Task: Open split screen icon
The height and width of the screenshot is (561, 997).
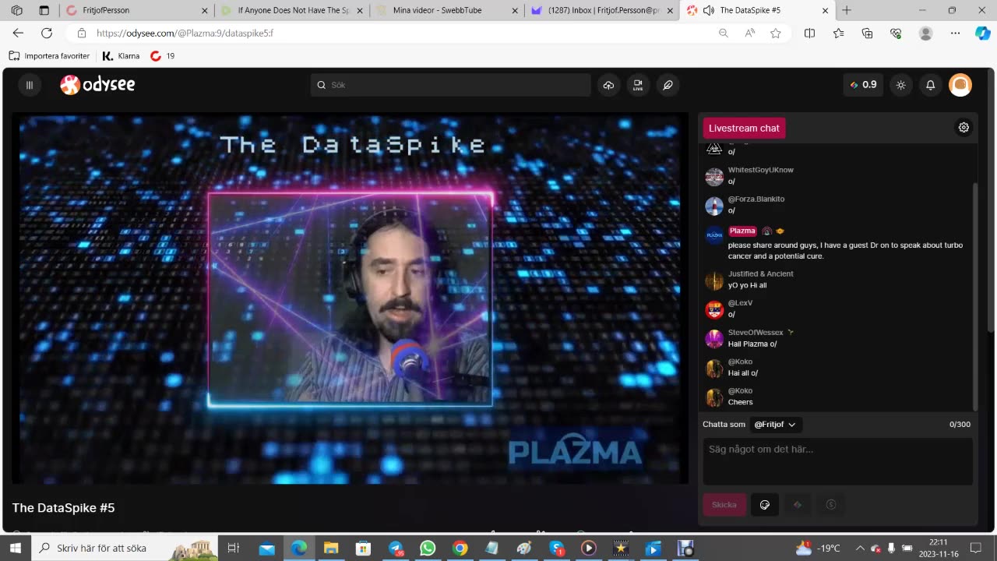Action: [x=809, y=33]
